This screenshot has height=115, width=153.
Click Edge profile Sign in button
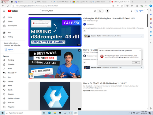pos(5,2)
